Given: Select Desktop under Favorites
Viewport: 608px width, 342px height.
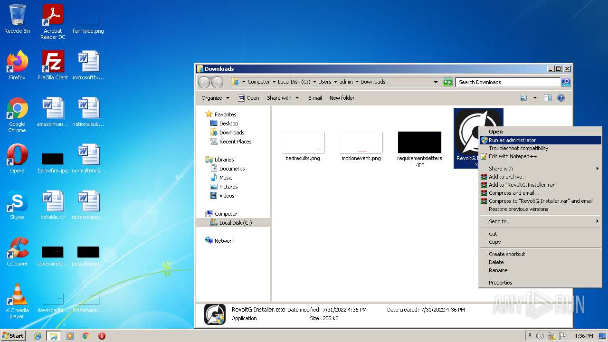Looking at the screenshot, I should coord(224,123).
